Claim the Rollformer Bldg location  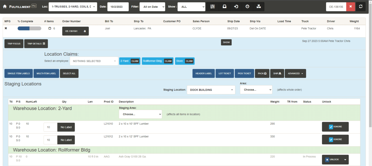pyautogui.click(x=168, y=61)
